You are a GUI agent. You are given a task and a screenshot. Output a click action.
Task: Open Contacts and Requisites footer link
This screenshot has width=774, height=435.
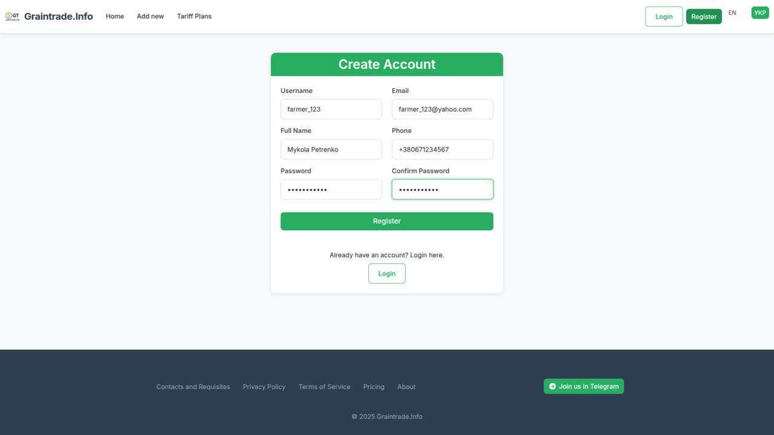click(x=193, y=387)
